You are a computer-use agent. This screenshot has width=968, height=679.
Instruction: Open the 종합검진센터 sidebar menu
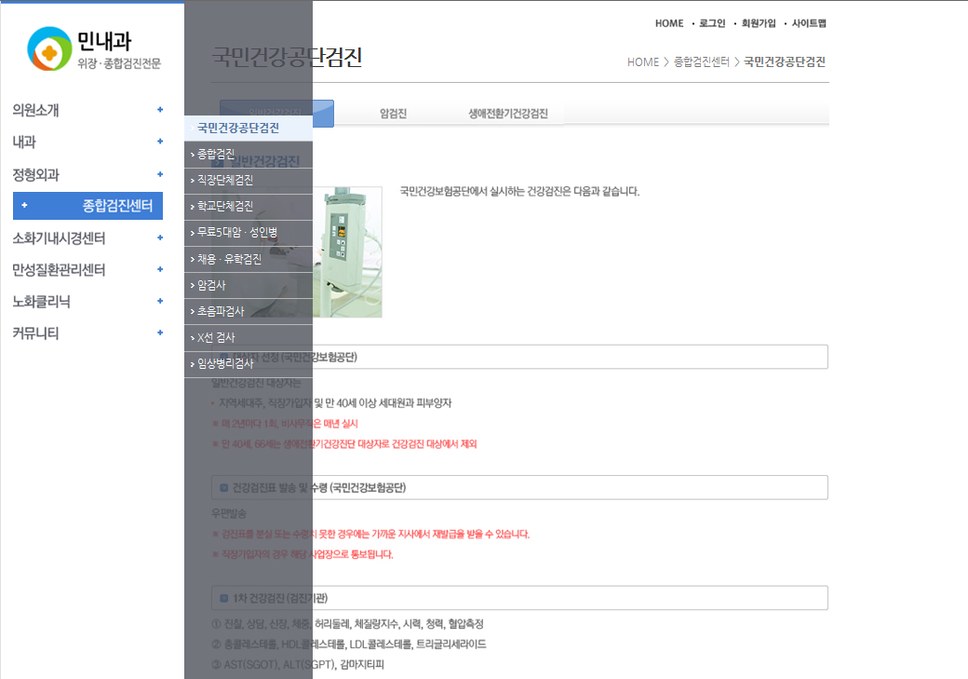88,206
